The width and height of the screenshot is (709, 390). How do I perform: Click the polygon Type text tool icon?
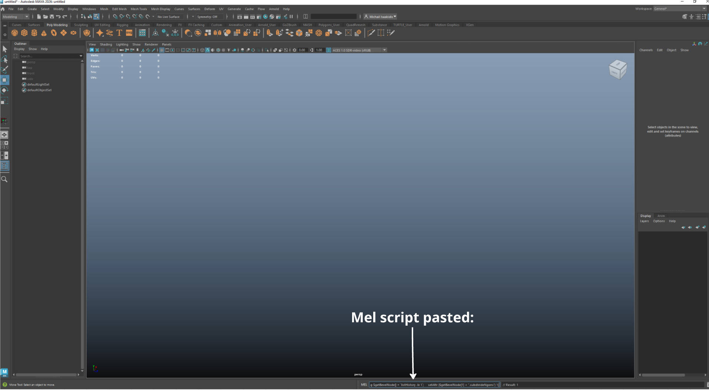click(x=119, y=33)
